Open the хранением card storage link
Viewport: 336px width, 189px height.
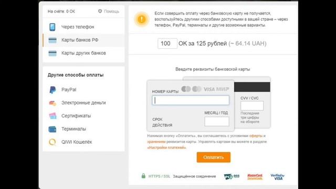point(156,142)
